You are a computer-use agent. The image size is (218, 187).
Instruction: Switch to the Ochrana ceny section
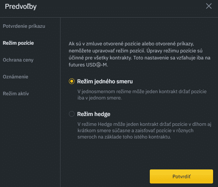[x=18, y=60]
